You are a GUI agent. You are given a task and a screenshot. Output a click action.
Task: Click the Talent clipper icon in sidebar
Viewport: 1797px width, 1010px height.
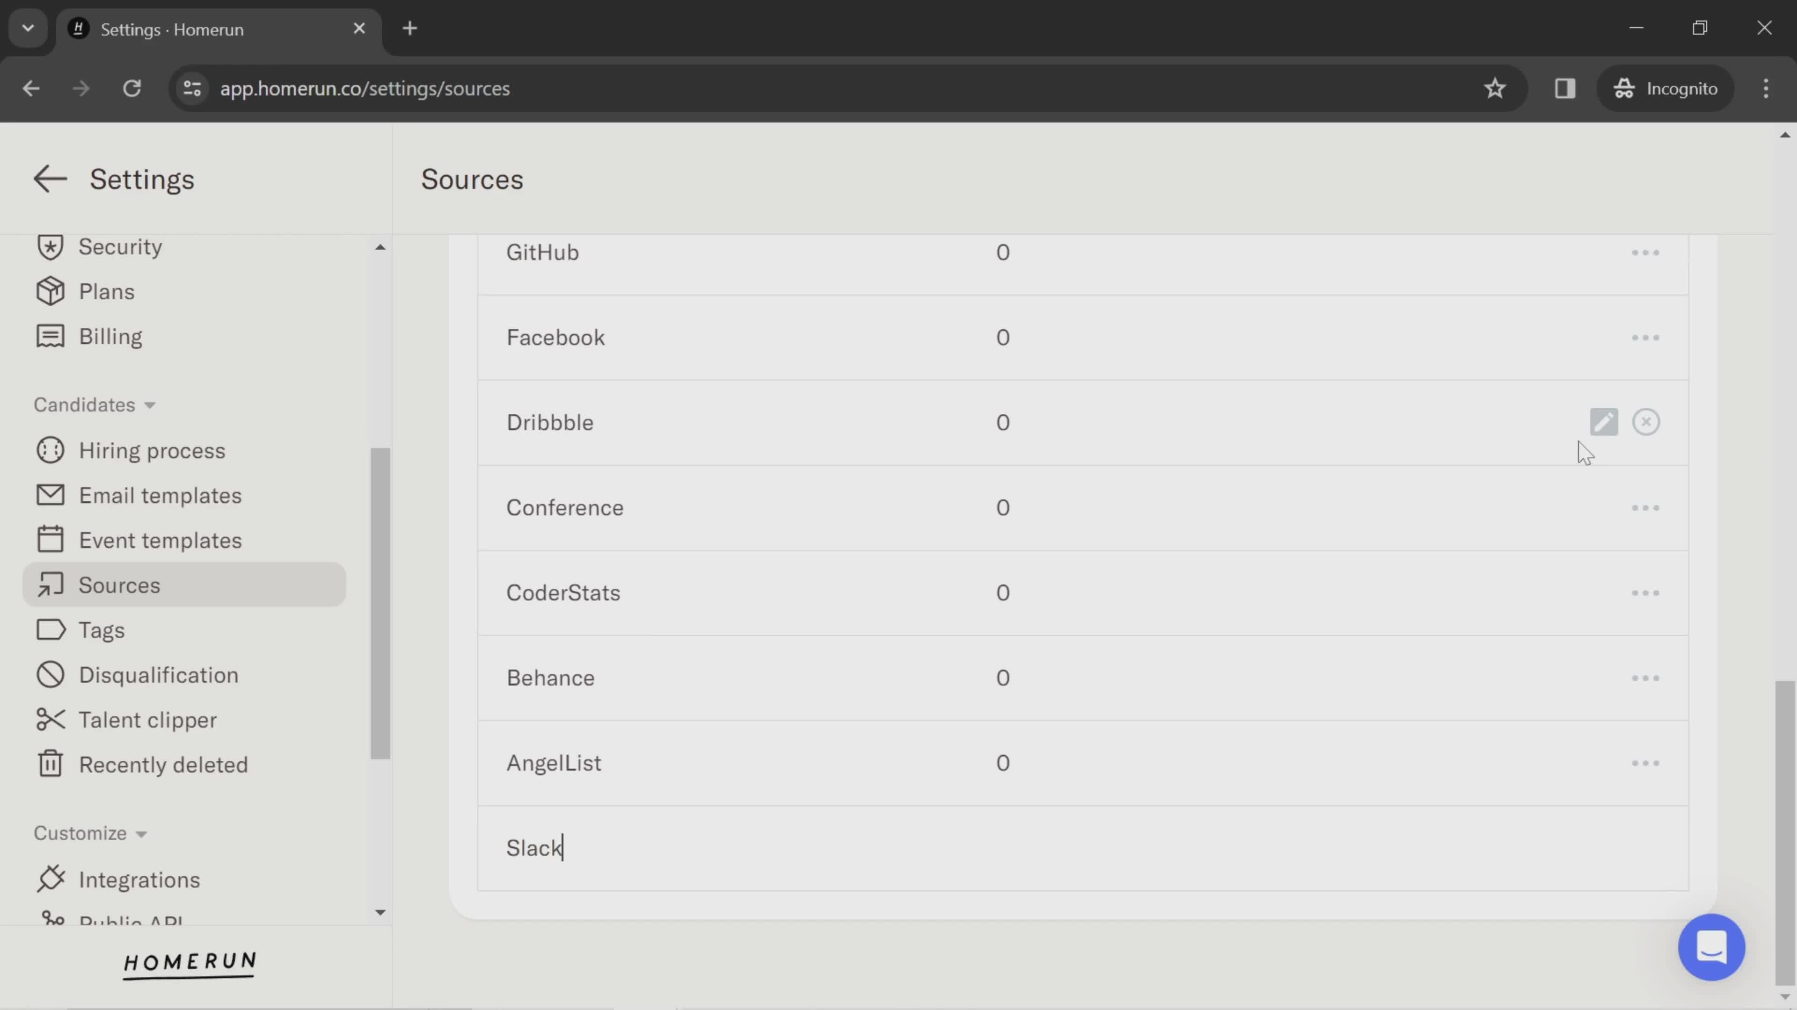coord(49,719)
